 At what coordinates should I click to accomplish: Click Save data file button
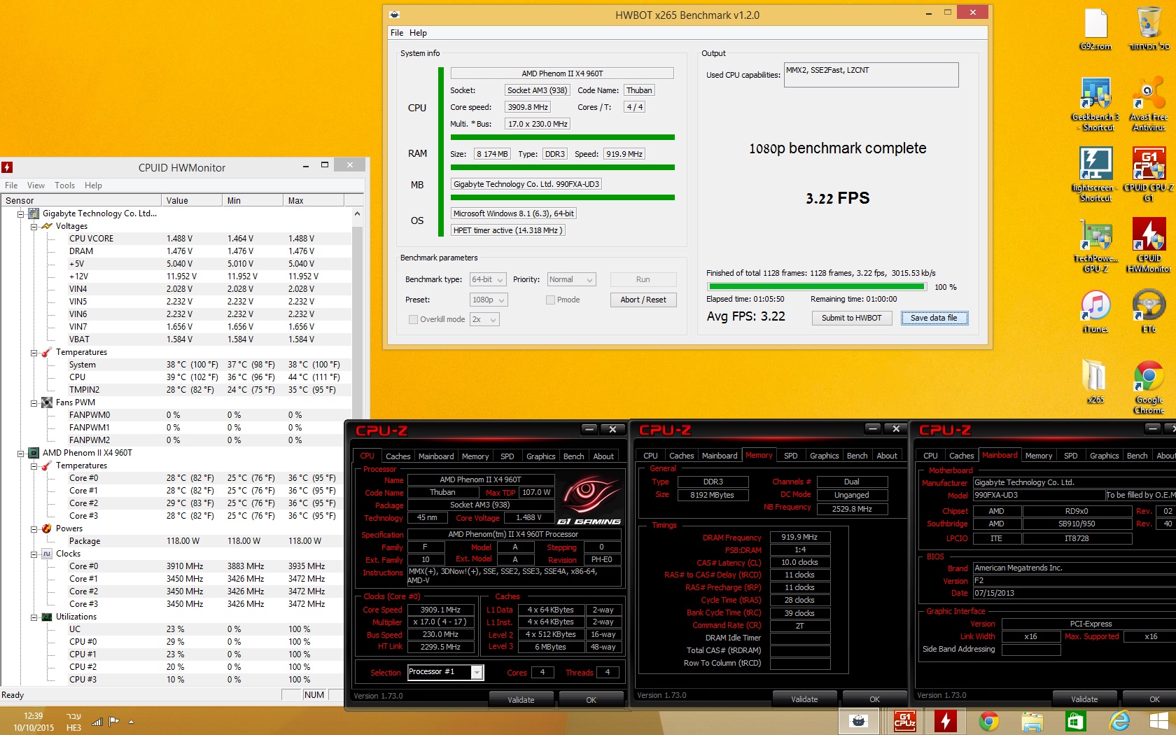click(x=934, y=318)
